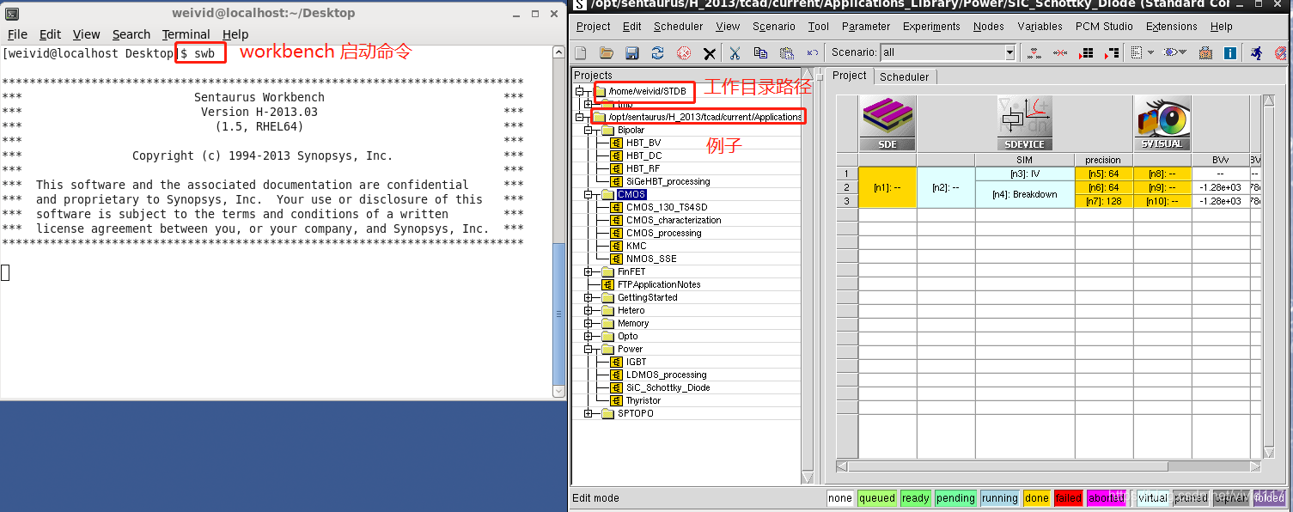Viewport: 1293px width, 512px height.
Task: Click the running man Run icon
Action: pos(1256,53)
